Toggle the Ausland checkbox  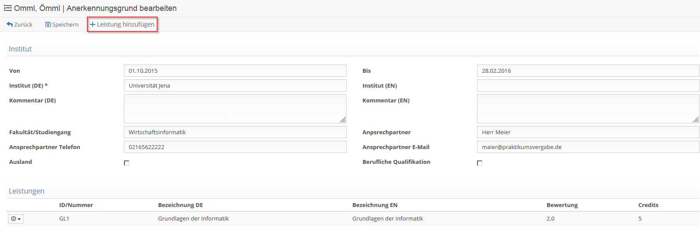click(127, 163)
